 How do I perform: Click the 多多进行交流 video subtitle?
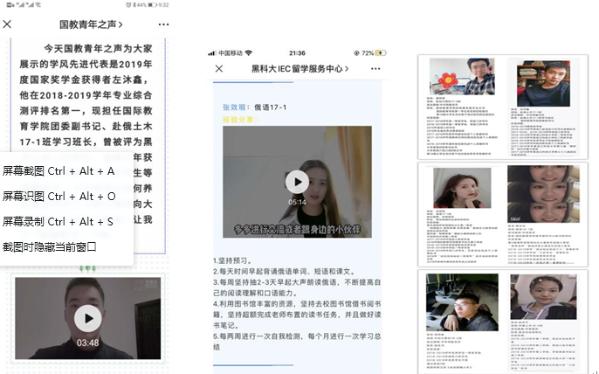[296, 230]
